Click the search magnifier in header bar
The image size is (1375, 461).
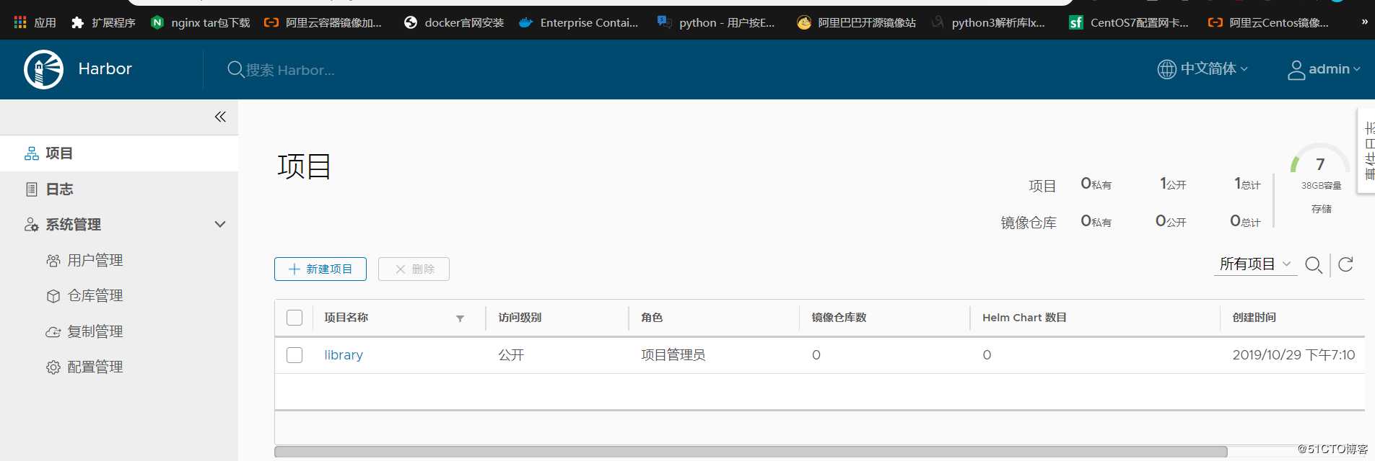pos(235,70)
